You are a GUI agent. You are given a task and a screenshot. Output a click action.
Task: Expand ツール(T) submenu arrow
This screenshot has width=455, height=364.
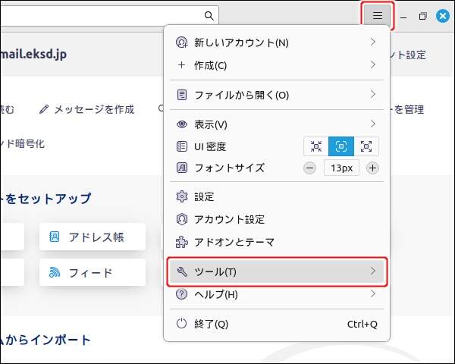(x=373, y=271)
